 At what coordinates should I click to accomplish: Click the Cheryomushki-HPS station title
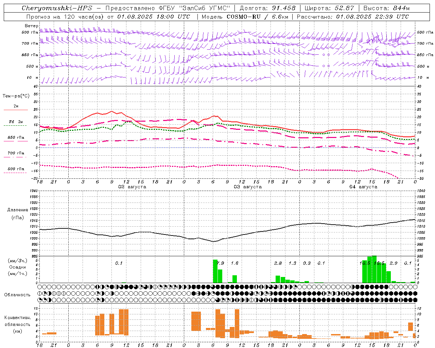[57, 8]
